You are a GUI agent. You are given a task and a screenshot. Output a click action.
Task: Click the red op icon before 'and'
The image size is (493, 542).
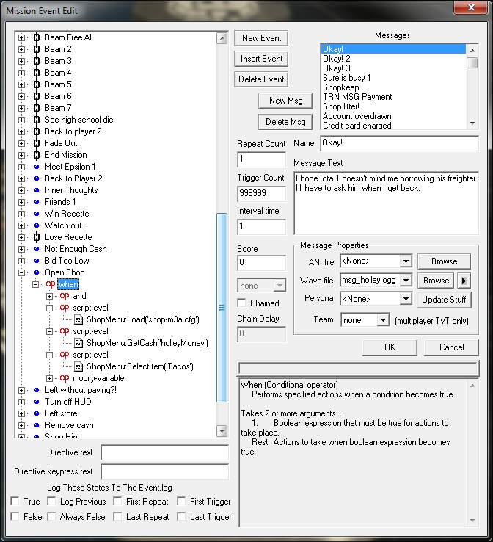(65, 296)
